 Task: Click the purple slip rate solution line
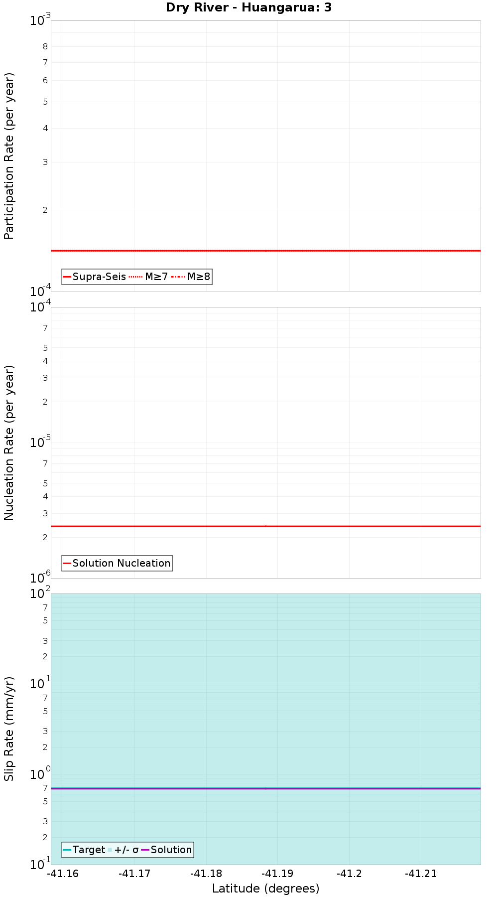266,788
